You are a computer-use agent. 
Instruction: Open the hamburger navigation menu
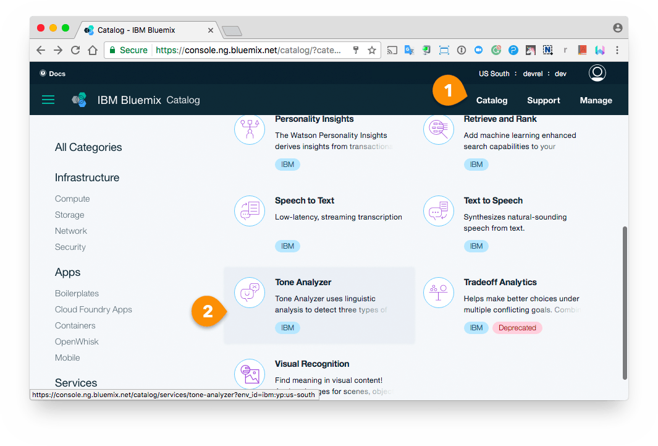[48, 100]
